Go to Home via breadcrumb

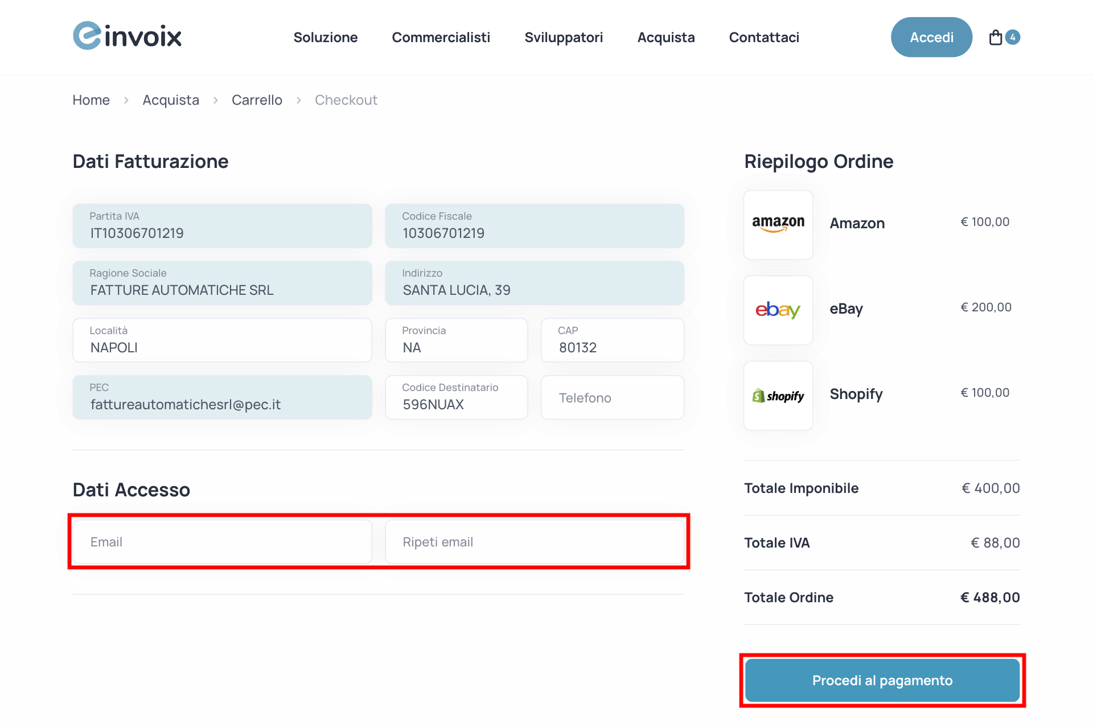coord(91,100)
